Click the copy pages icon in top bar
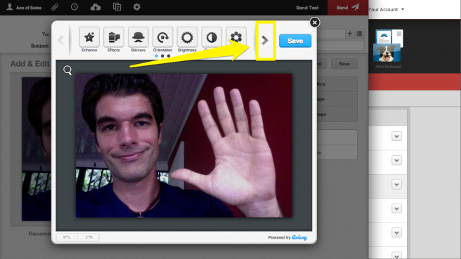Screen dimensions: 461x259 (117, 7)
